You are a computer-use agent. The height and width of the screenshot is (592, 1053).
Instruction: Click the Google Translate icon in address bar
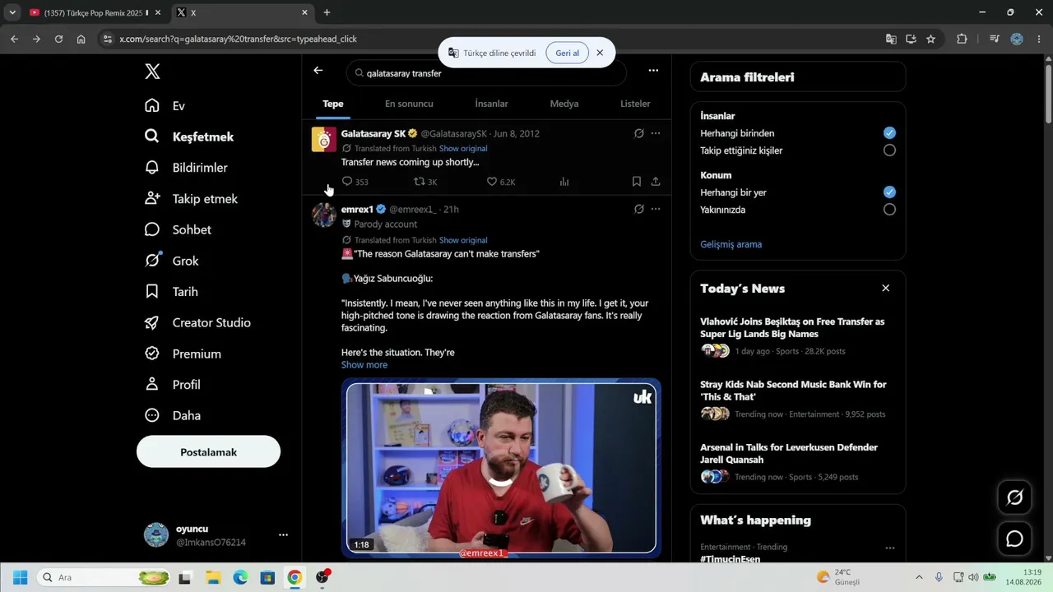(891, 39)
